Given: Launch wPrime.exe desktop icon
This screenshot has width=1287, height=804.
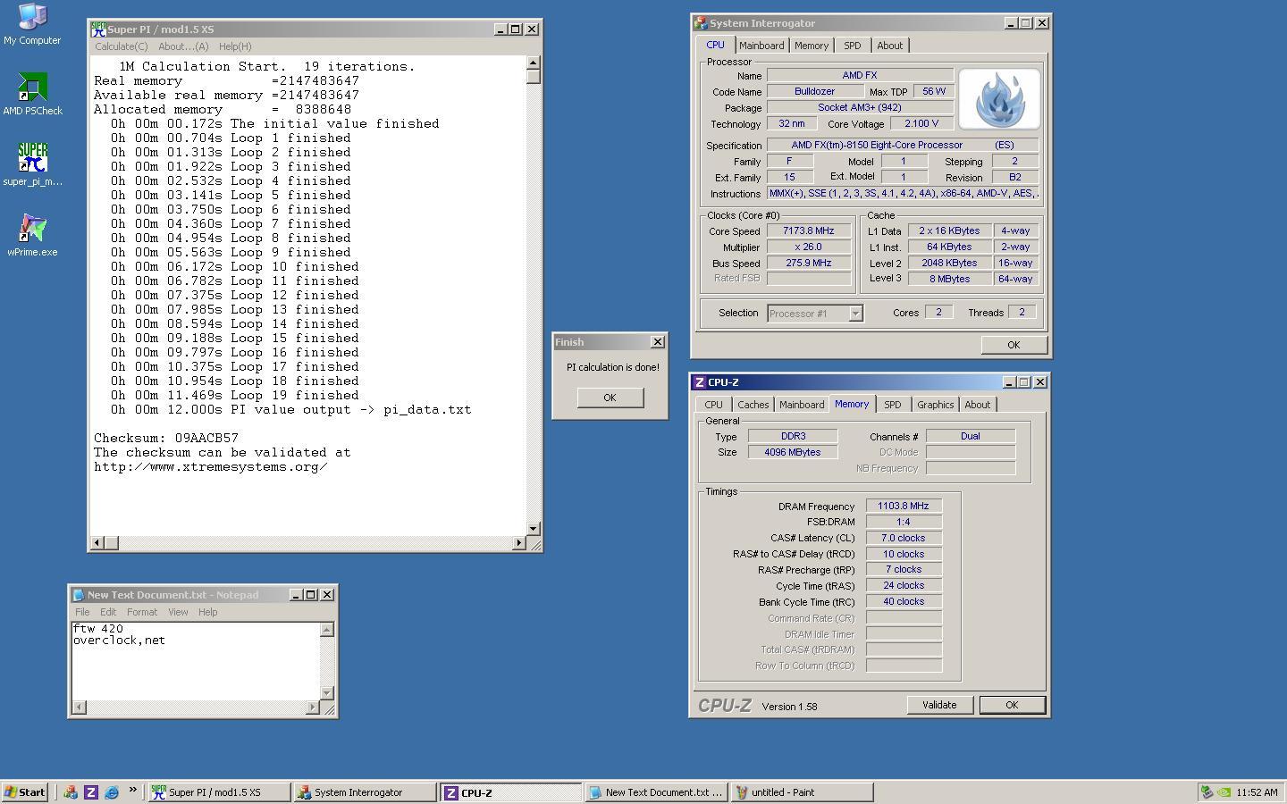Looking at the screenshot, I should tap(32, 235).
